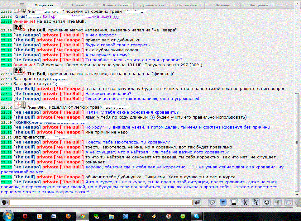Open the green round taskbar icon

coord(183,216)
